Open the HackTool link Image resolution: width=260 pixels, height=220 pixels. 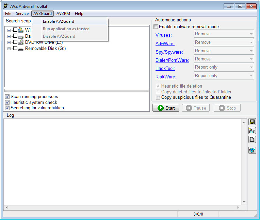pos(165,68)
